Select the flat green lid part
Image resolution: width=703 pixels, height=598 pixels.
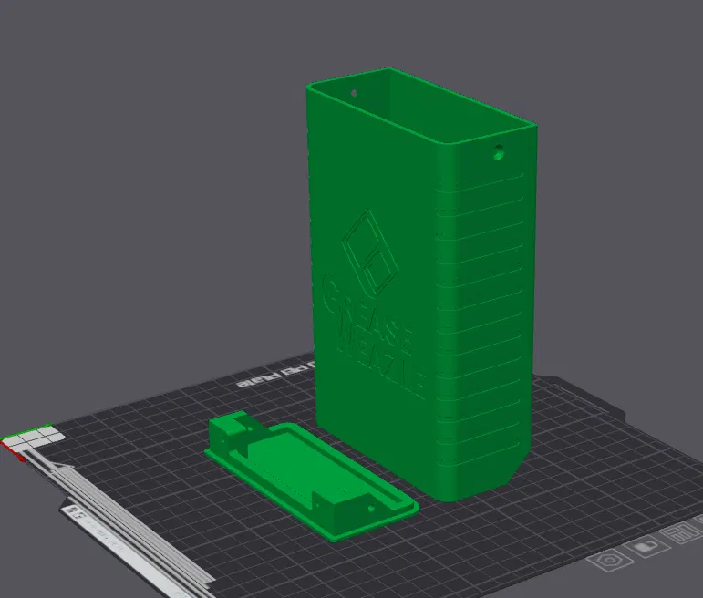pos(312,475)
